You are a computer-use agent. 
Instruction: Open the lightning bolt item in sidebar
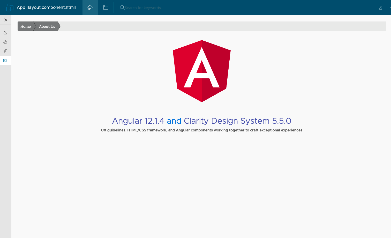pyautogui.click(x=5, y=51)
